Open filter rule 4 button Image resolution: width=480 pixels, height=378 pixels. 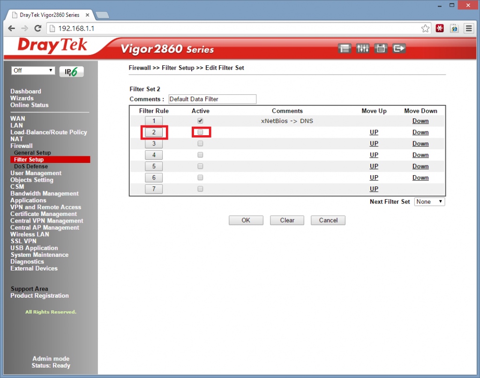point(154,155)
